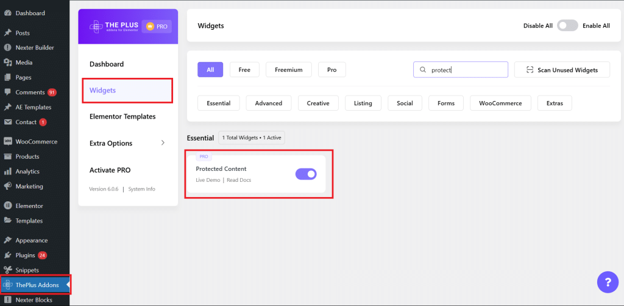
Task: Open Activate PRO section
Action: click(110, 170)
